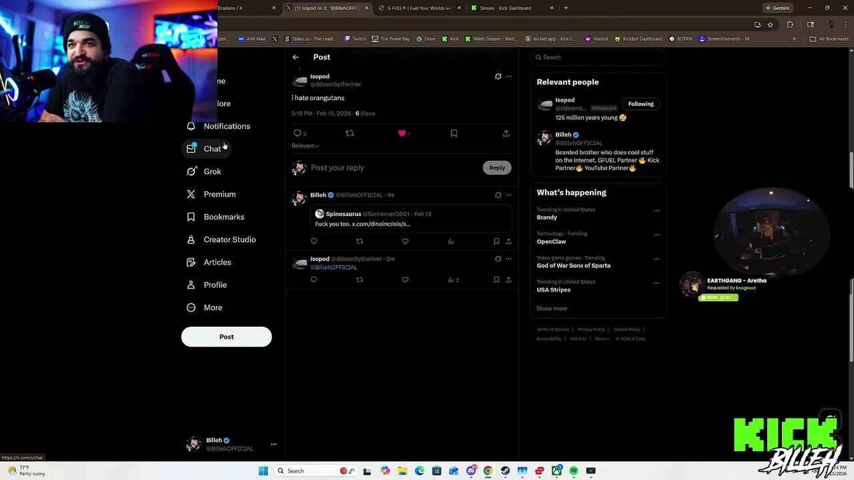The width and height of the screenshot is (854, 480).
Task: Open Notifications in the sidebar
Action: (x=218, y=127)
